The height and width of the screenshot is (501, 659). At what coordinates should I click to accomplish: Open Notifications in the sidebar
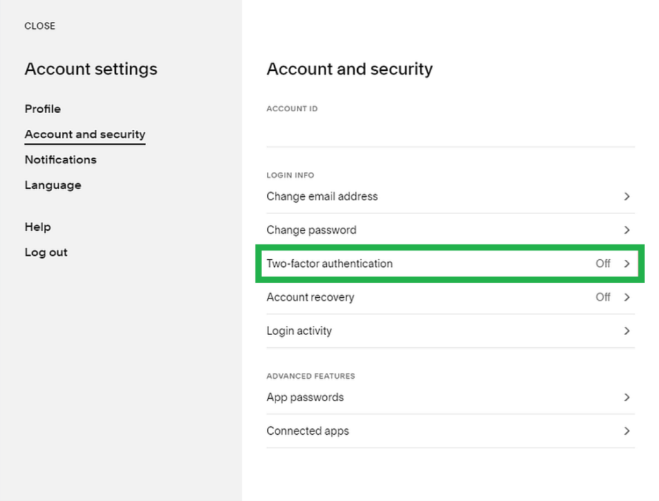(60, 159)
